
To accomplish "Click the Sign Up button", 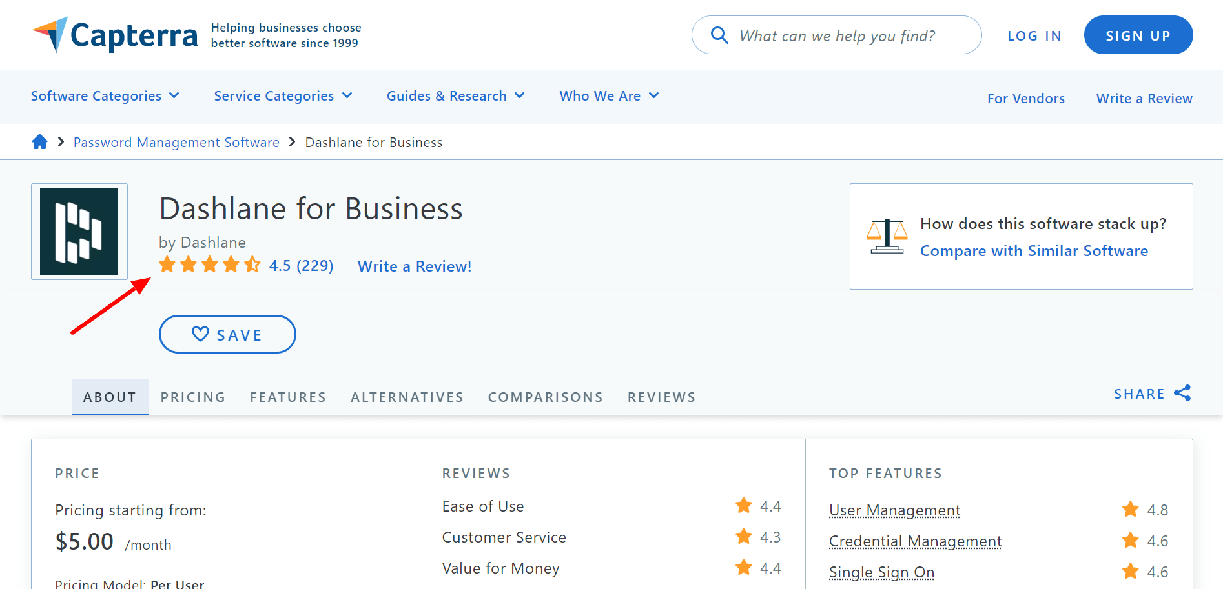I will [x=1138, y=35].
